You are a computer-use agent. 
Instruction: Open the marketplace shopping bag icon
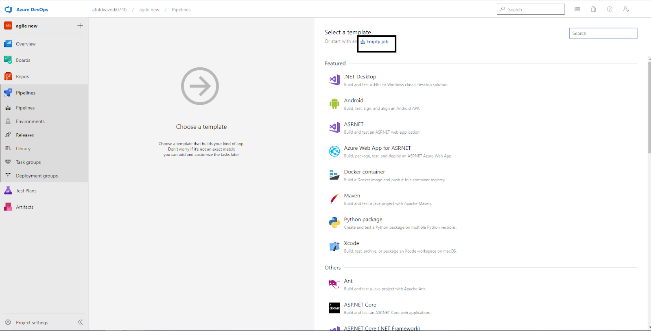pyautogui.click(x=593, y=9)
